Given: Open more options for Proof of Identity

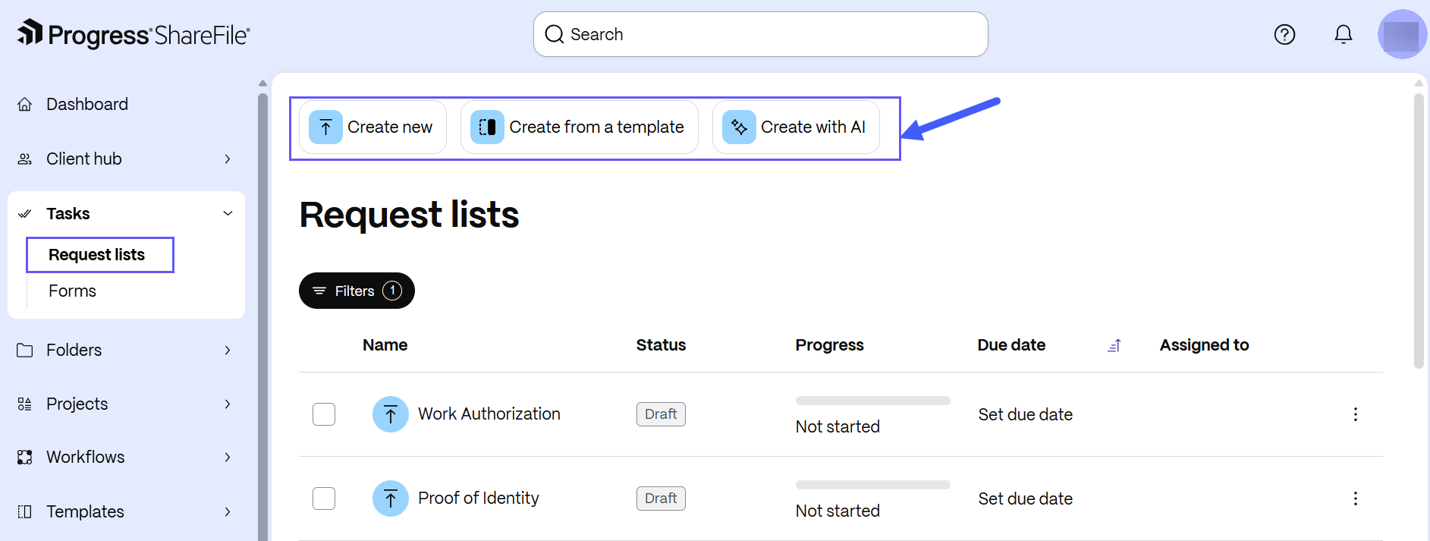Looking at the screenshot, I should 1356,499.
